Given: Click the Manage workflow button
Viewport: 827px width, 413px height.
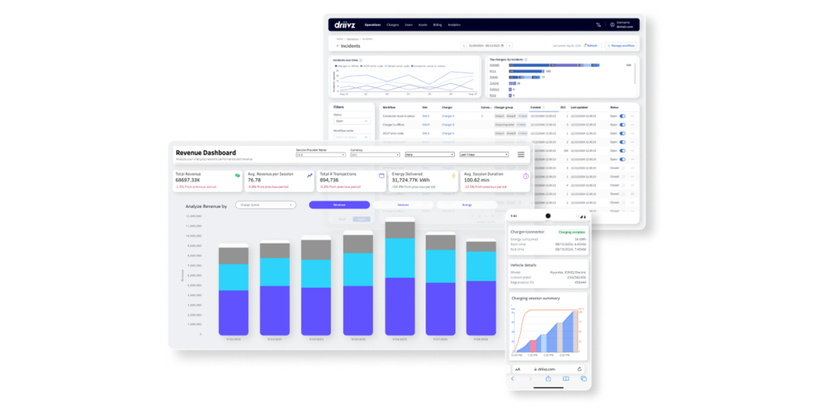Looking at the screenshot, I should tap(621, 46).
